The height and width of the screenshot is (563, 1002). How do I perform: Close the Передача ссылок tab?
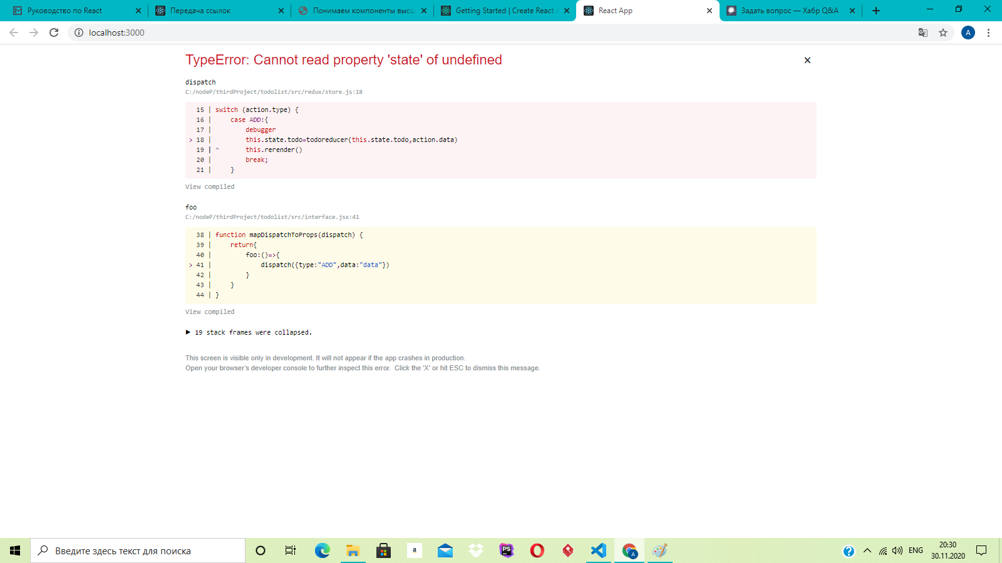click(x=281, y=11)
